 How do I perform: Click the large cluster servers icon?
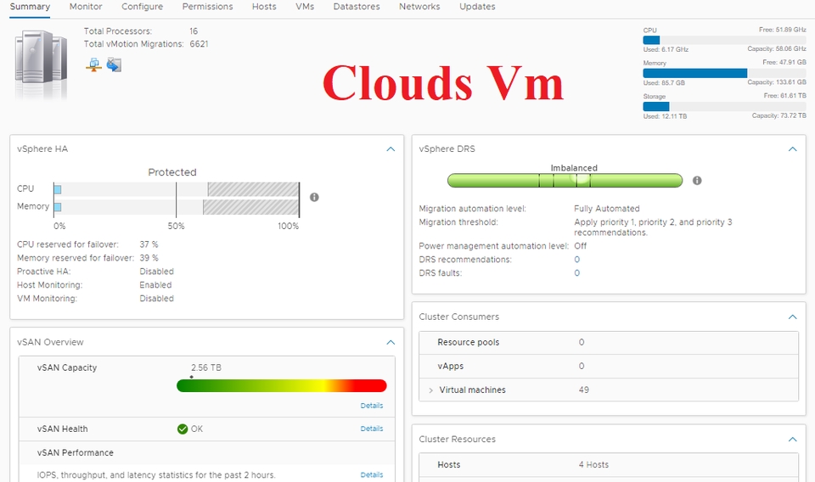(x=41, y=64)
